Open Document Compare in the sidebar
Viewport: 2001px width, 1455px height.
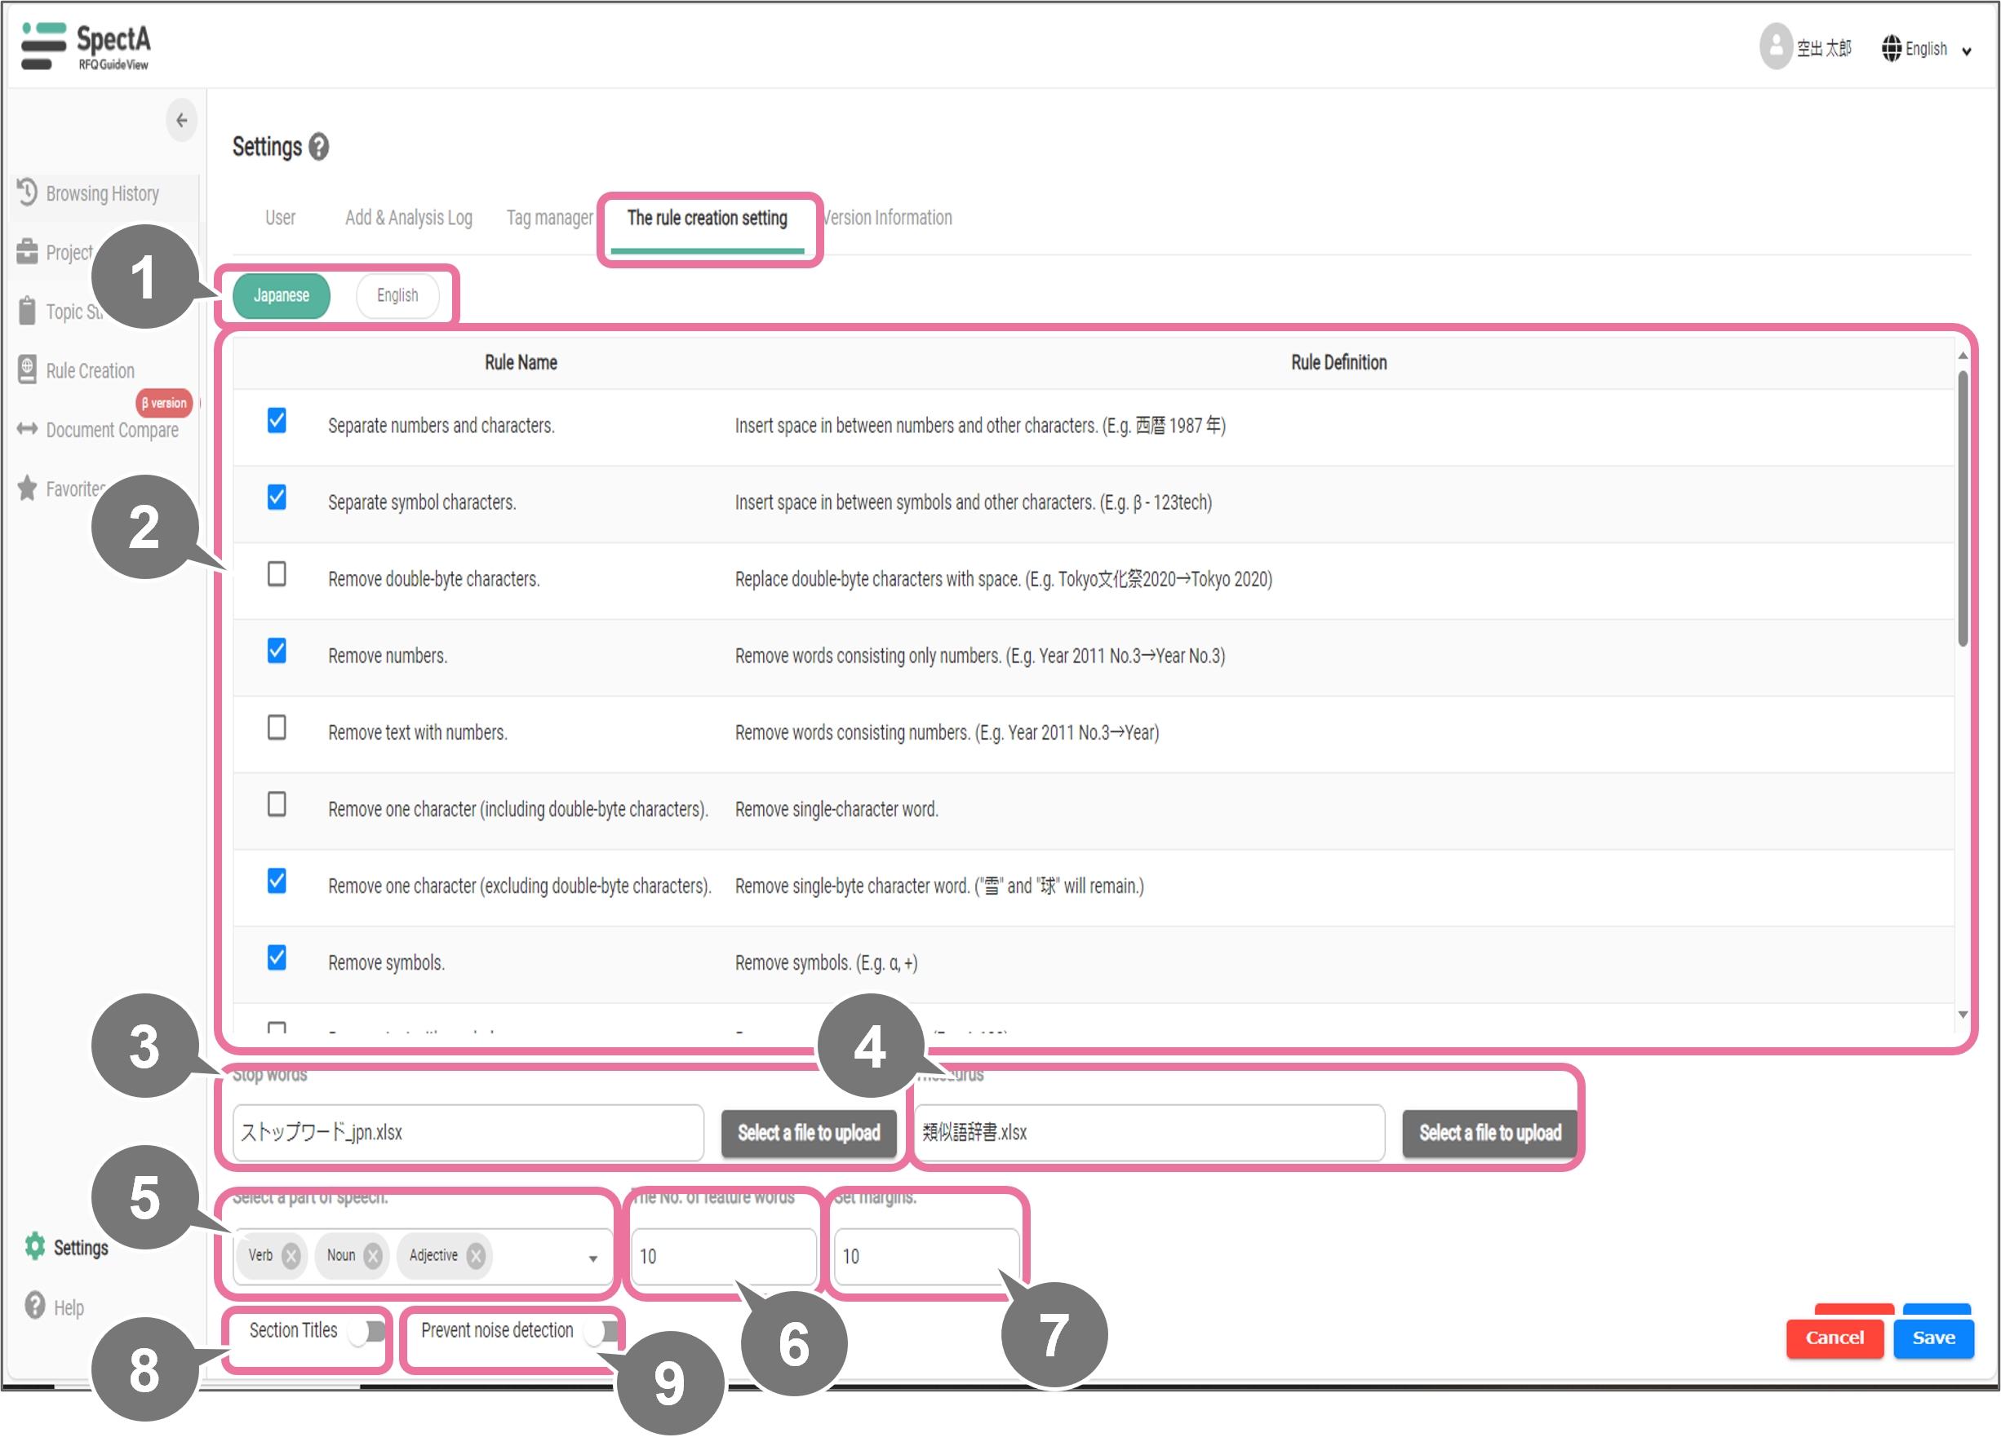point(111,431)
